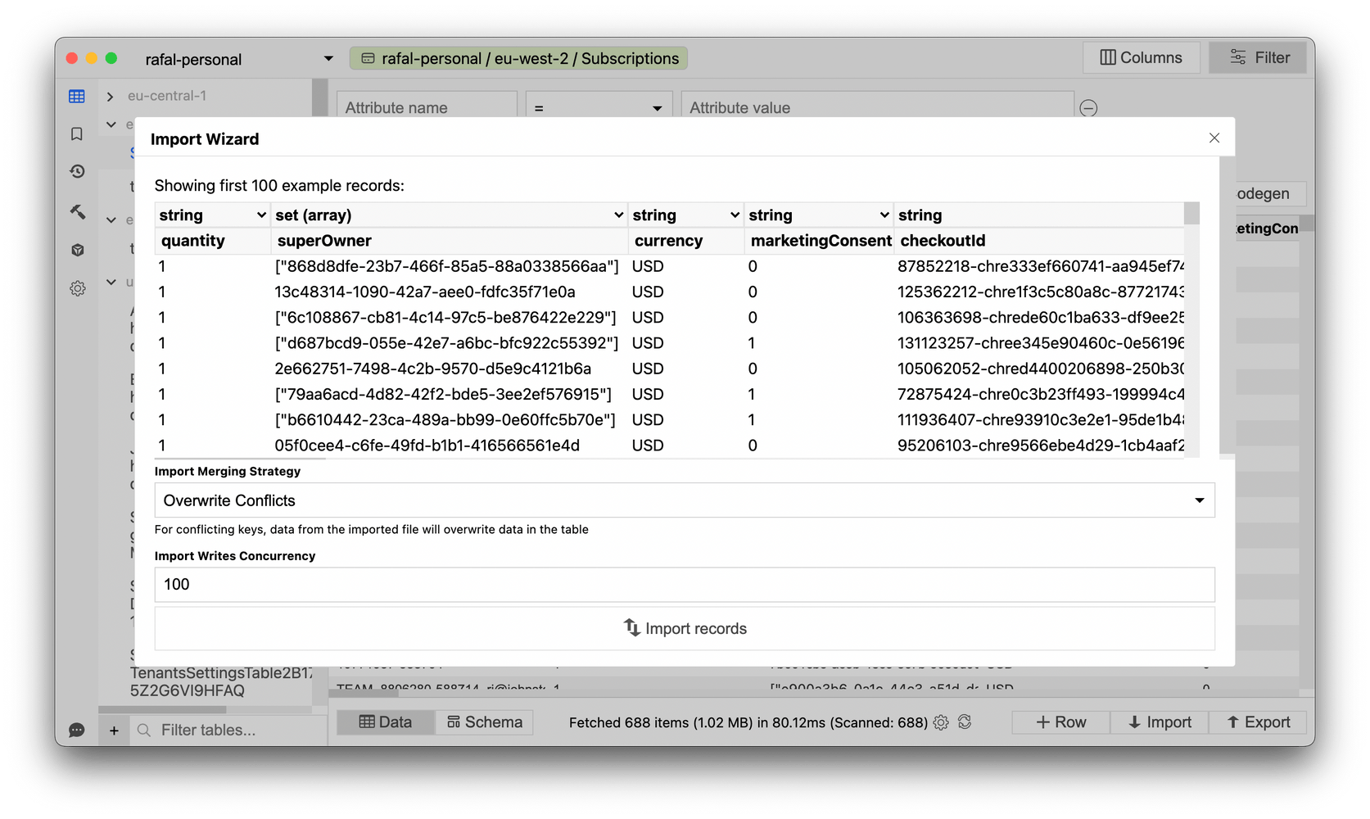
Task: Open the tables grid view icon
Action: tap(77, 96)
